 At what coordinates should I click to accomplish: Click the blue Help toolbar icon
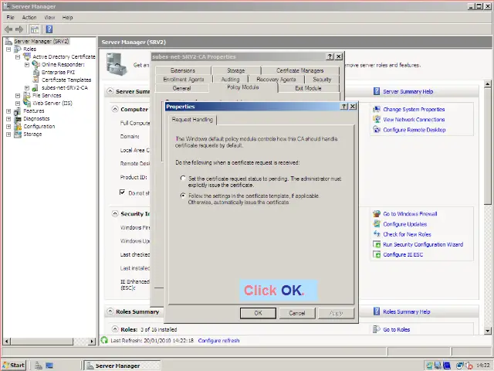[49, 29]
